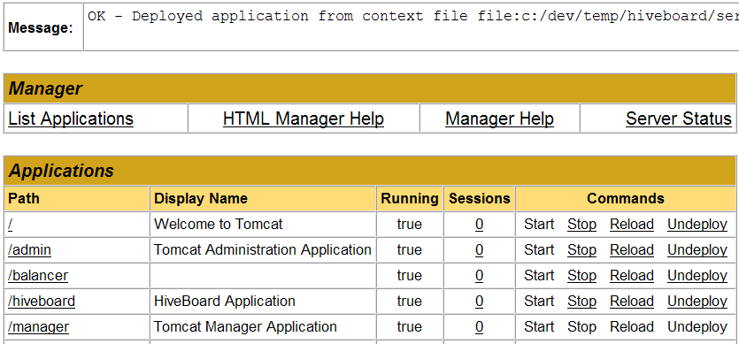This screenshot has height=344, width=739.
Task: Stop the Welcome to Tomcat application
Action: pos(581,225)
